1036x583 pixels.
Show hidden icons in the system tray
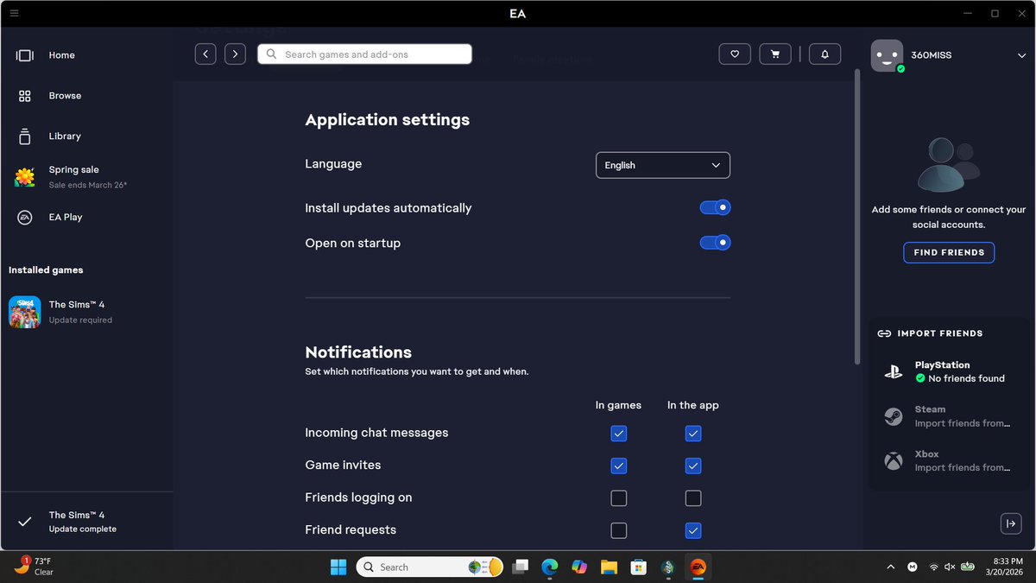pos(890,567)
